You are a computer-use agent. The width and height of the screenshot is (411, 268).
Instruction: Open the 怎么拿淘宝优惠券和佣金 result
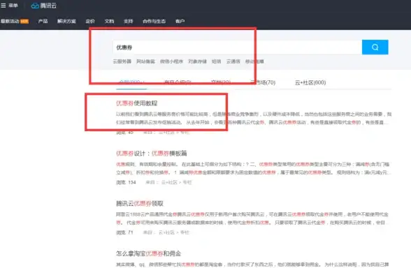point(149,253)
